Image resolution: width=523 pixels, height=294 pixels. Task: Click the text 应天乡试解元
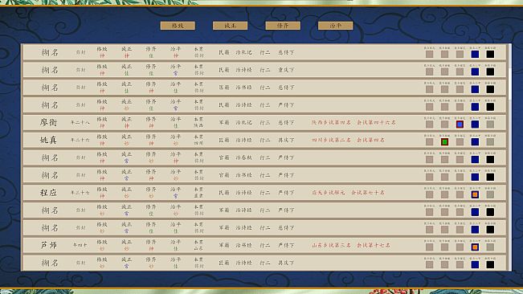[329, 193]
